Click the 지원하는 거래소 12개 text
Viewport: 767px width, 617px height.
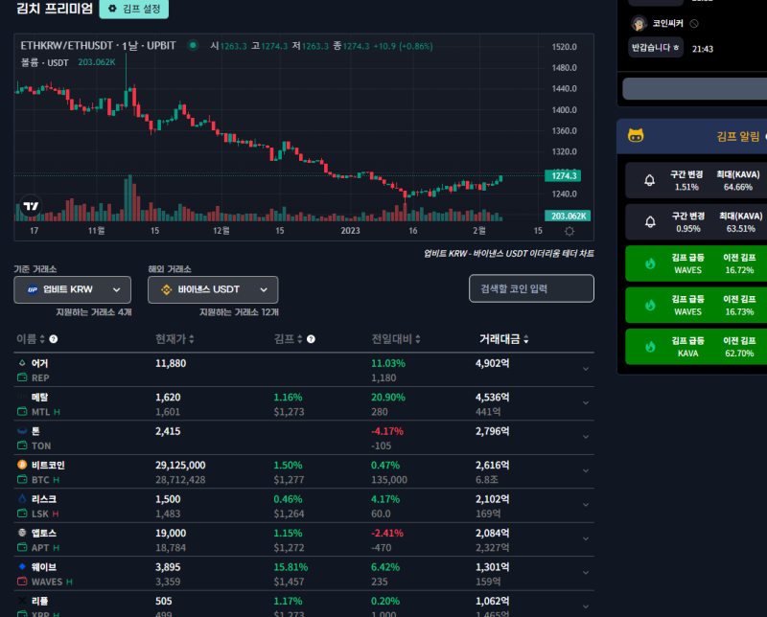point(239,312)
